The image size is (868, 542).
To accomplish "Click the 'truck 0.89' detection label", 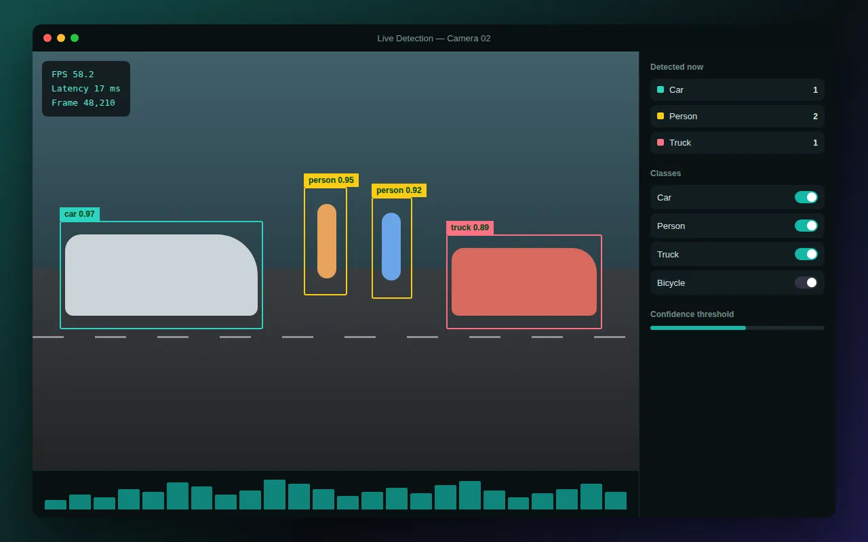I will tap(470, 228).
